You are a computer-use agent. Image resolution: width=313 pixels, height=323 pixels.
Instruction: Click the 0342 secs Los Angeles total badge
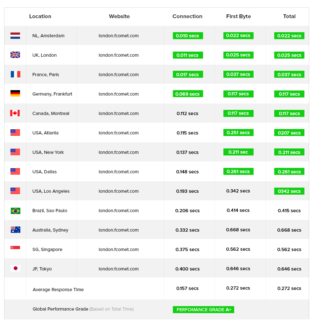tap(289, 191)
